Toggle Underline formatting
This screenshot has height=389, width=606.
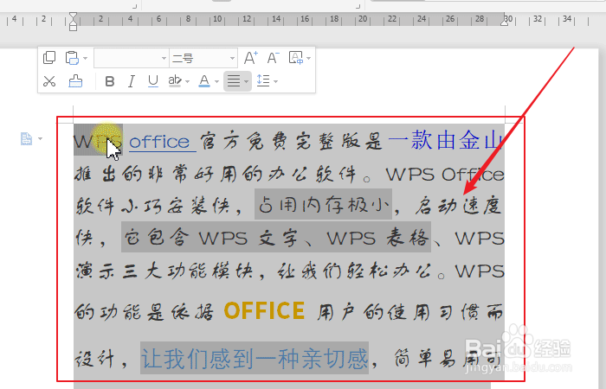[153, 81]
